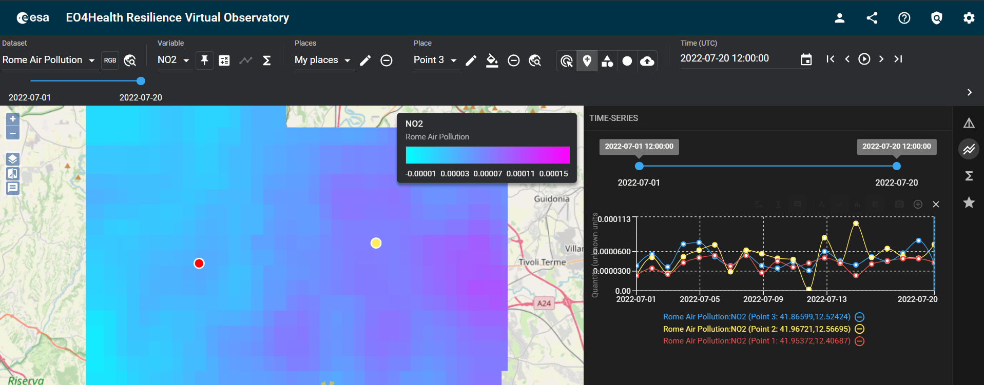Toggle the pin variable layer button

point(204,60)
